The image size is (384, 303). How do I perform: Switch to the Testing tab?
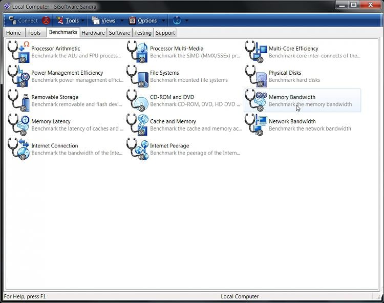143,33
